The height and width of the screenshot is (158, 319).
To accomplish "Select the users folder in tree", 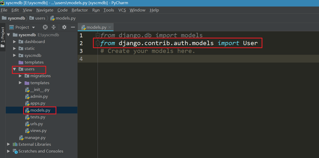I will [30, 69].
